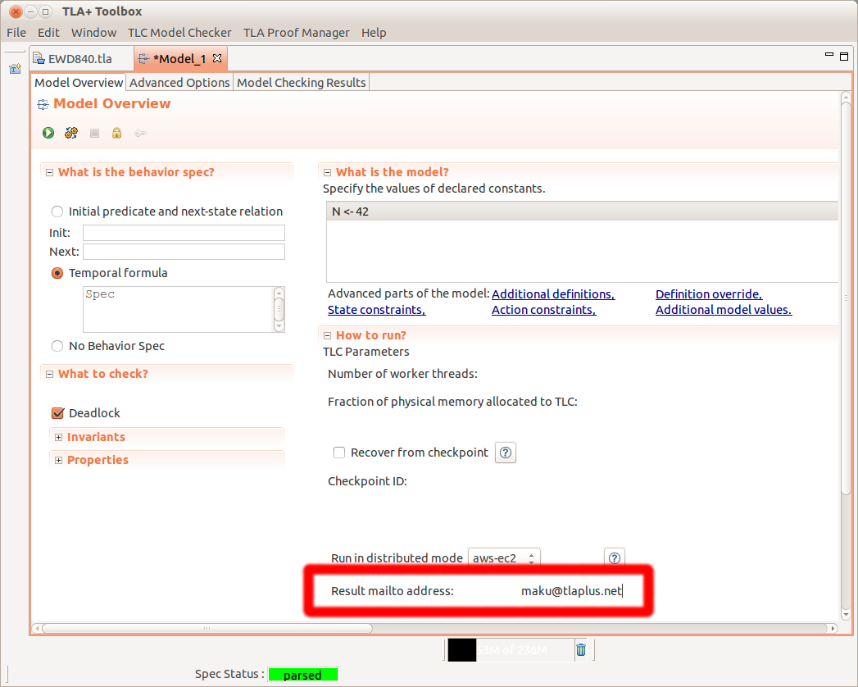The width and height of the screenshot is (858, 687).
Task: Open help icon beside Recover from checkpoint
Action: point(506,453)
